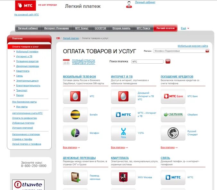Viewport: 217px width, 190px height.
Task: Open Sberbank credit repayment tile
Action: [x=173, y=114]
